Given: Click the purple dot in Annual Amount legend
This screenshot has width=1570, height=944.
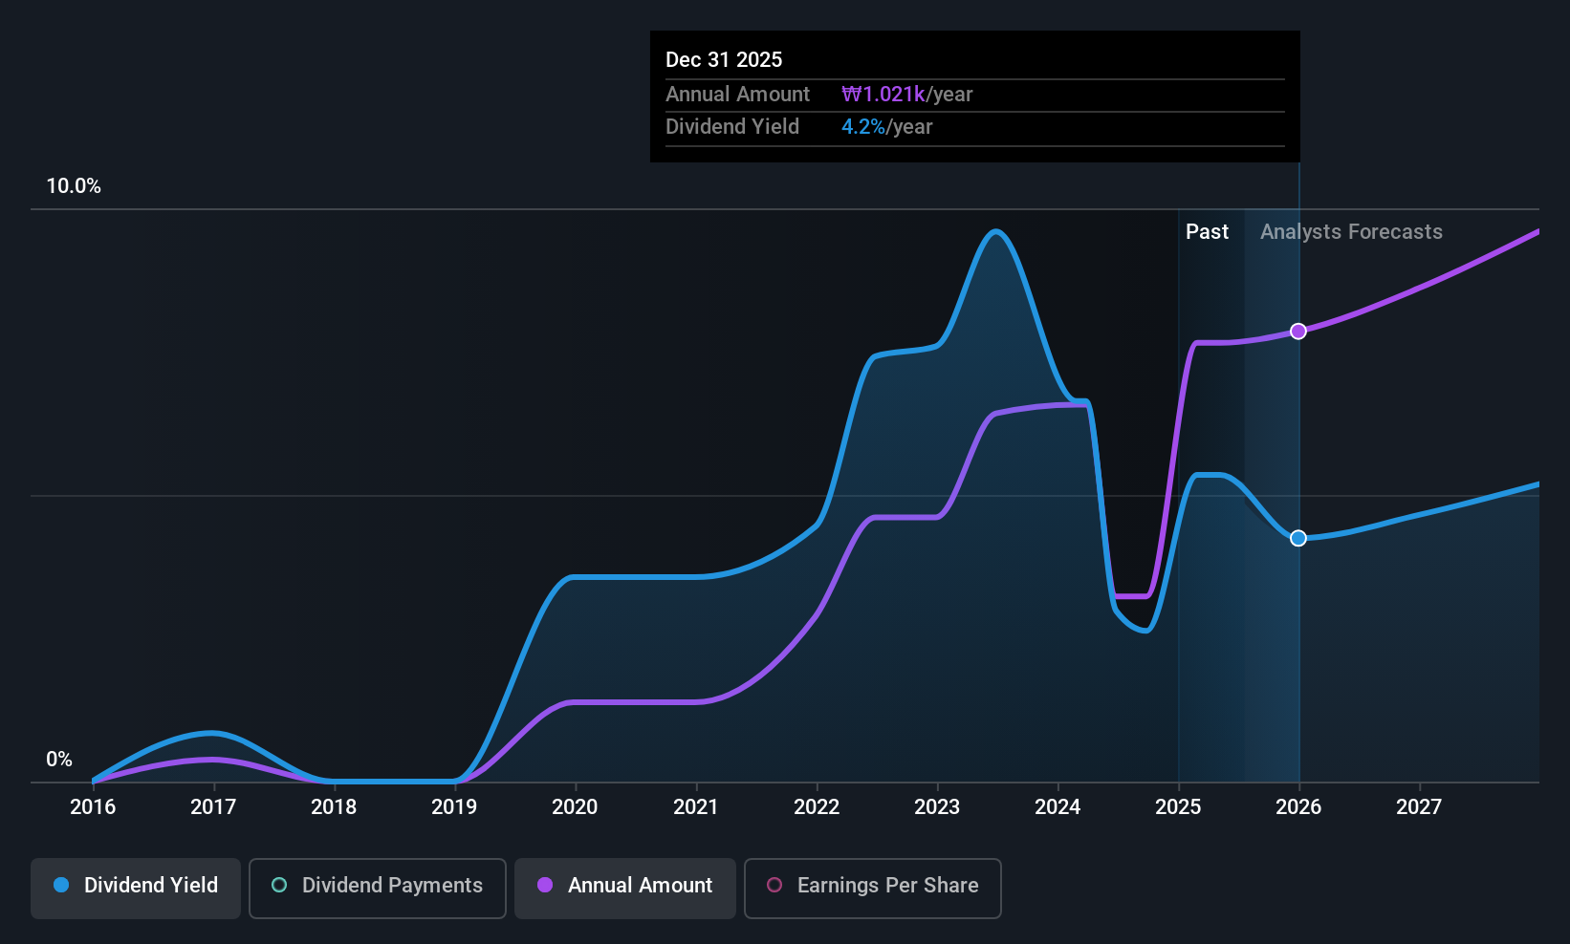Looking at the screenshot, I should pos(545,885).
